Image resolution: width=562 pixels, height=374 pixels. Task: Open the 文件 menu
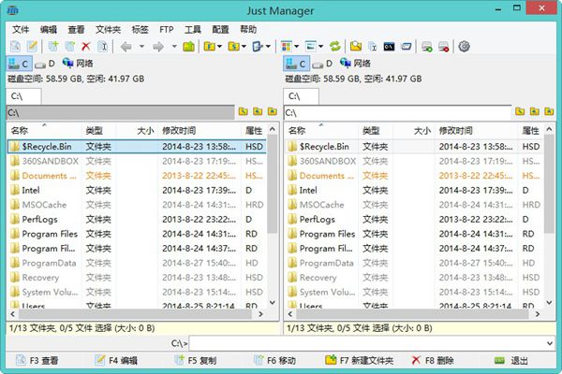(x=21, y=29)
